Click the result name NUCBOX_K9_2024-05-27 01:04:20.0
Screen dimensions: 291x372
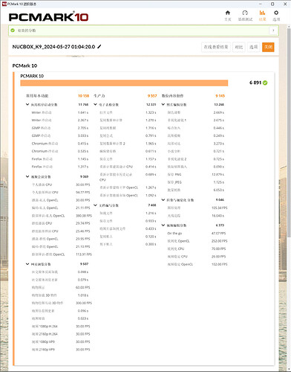pos(53,47)
